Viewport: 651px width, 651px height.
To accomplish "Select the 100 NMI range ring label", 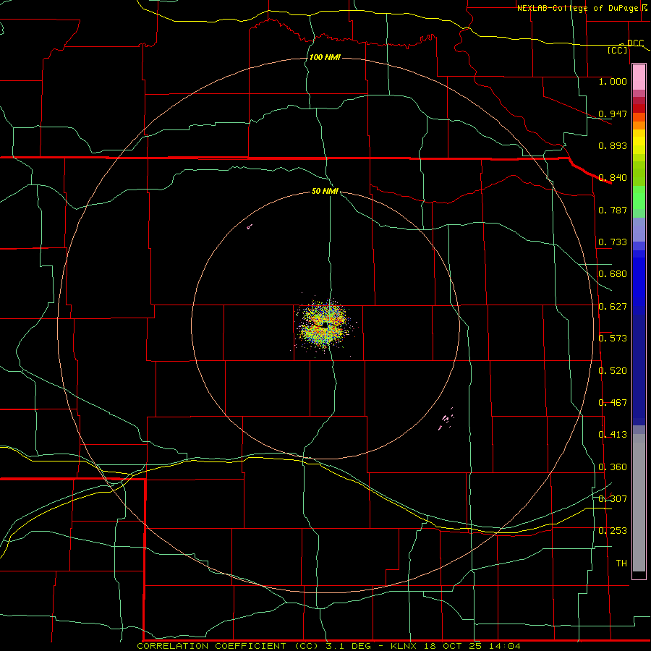I will tap(325, 57).
